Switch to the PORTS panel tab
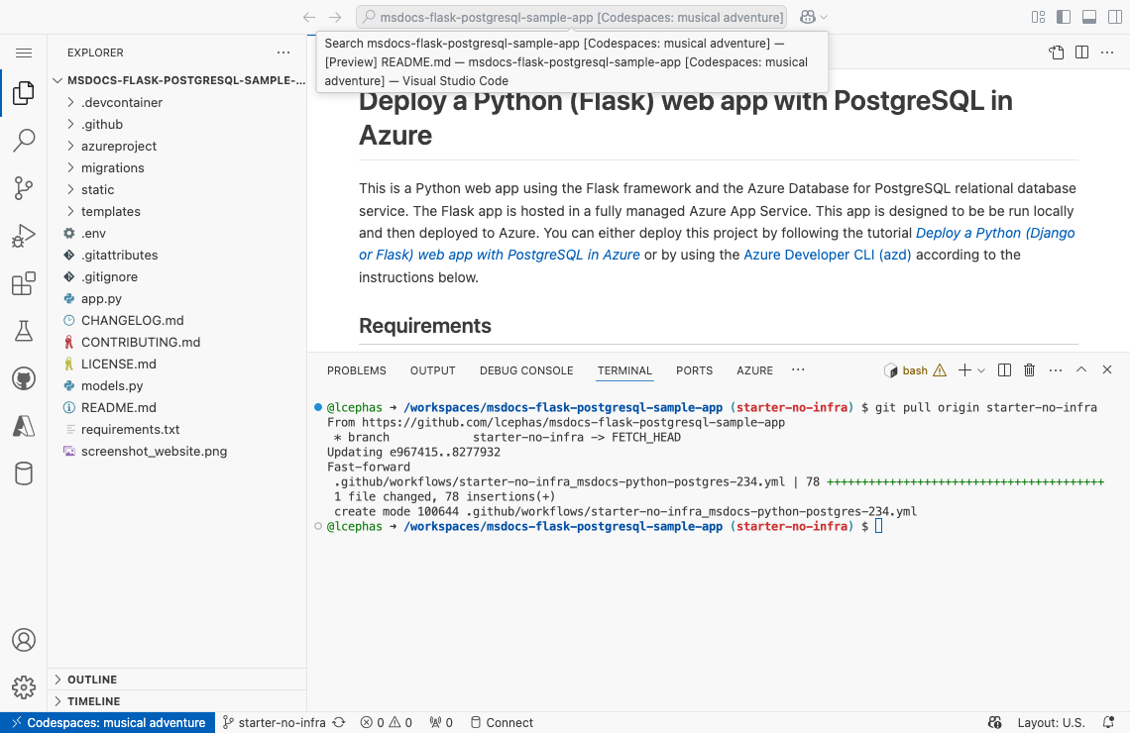1130x733 pixels. tap(694, 369)
